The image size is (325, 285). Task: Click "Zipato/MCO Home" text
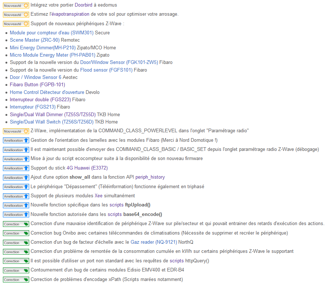[96, 48]
